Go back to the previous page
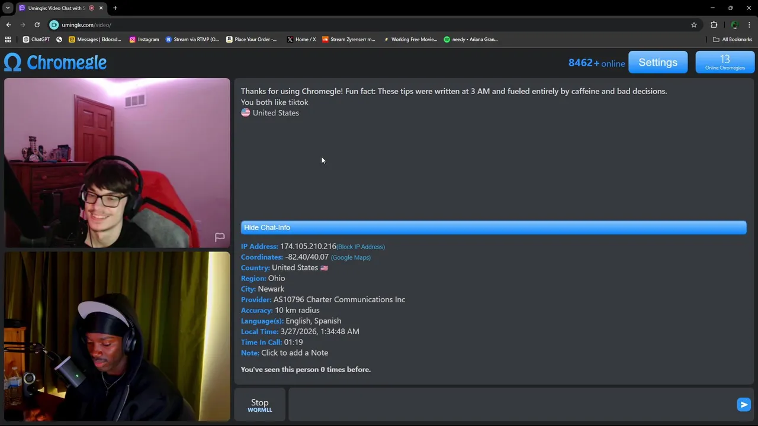Image resolution: width=758 pixels, height=426 pixels. pos(8,25)
